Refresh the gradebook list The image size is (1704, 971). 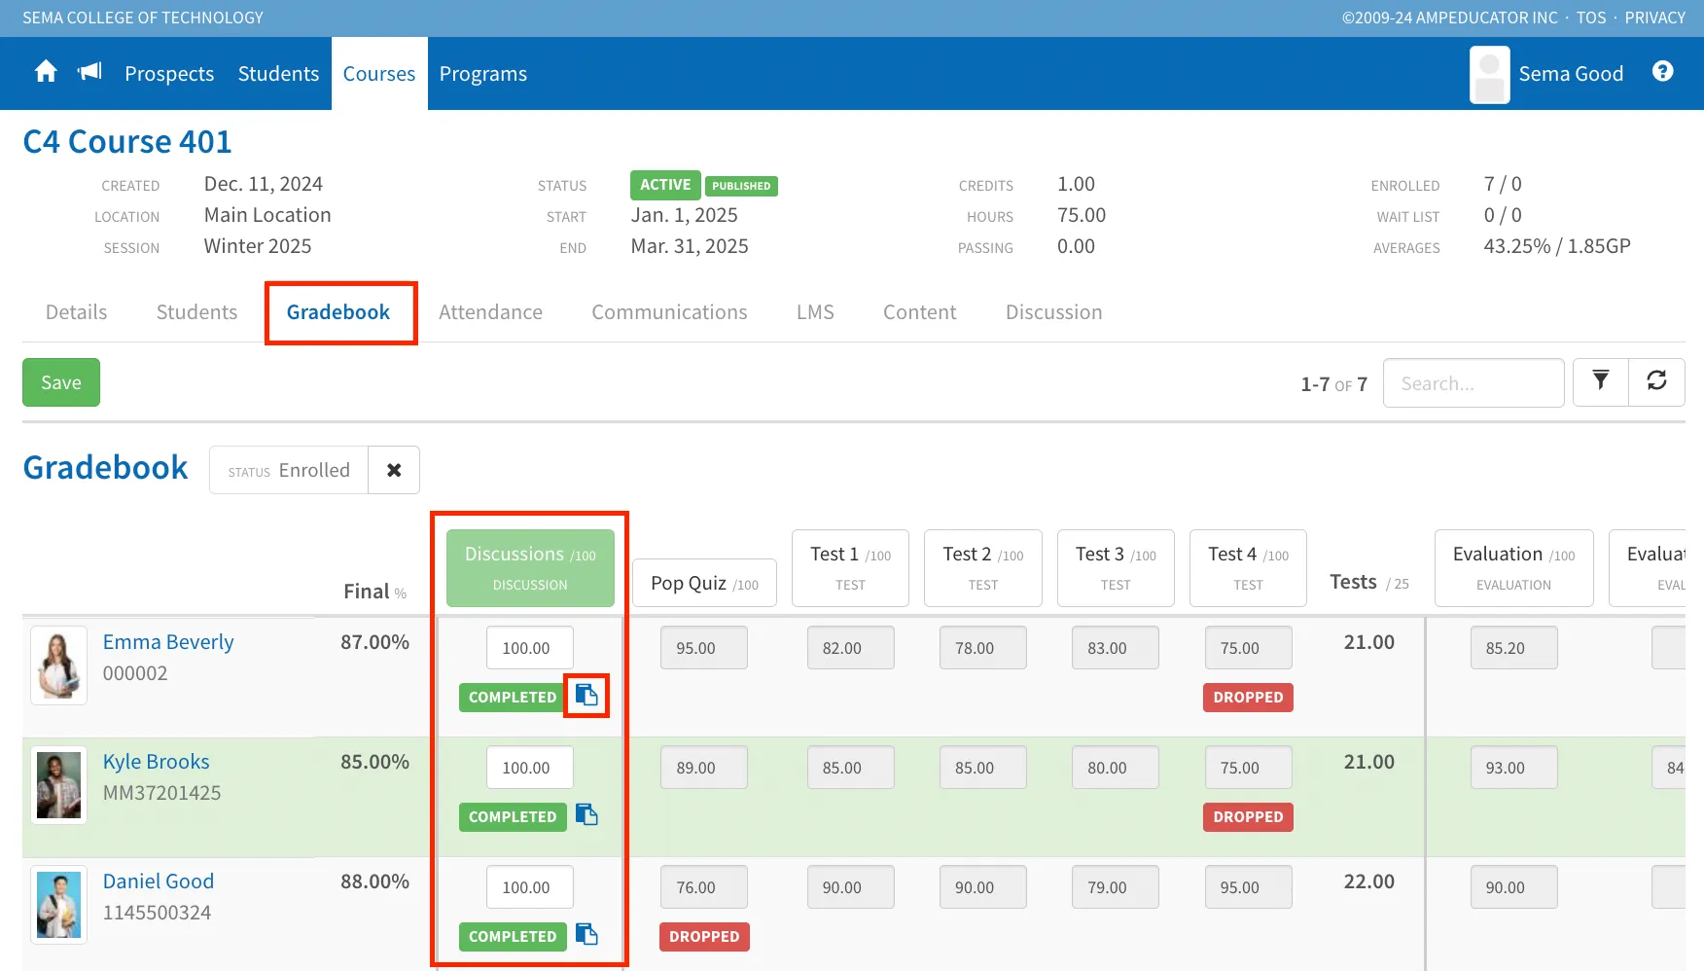(x=1657, y=382)
